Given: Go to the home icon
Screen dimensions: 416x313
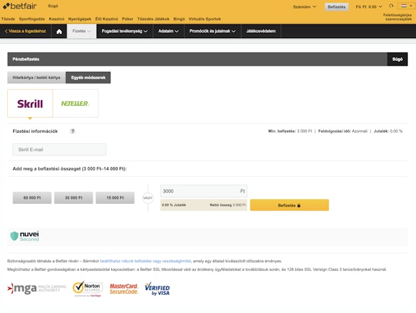Looking at the screenshot, I should tap(59, 31).
